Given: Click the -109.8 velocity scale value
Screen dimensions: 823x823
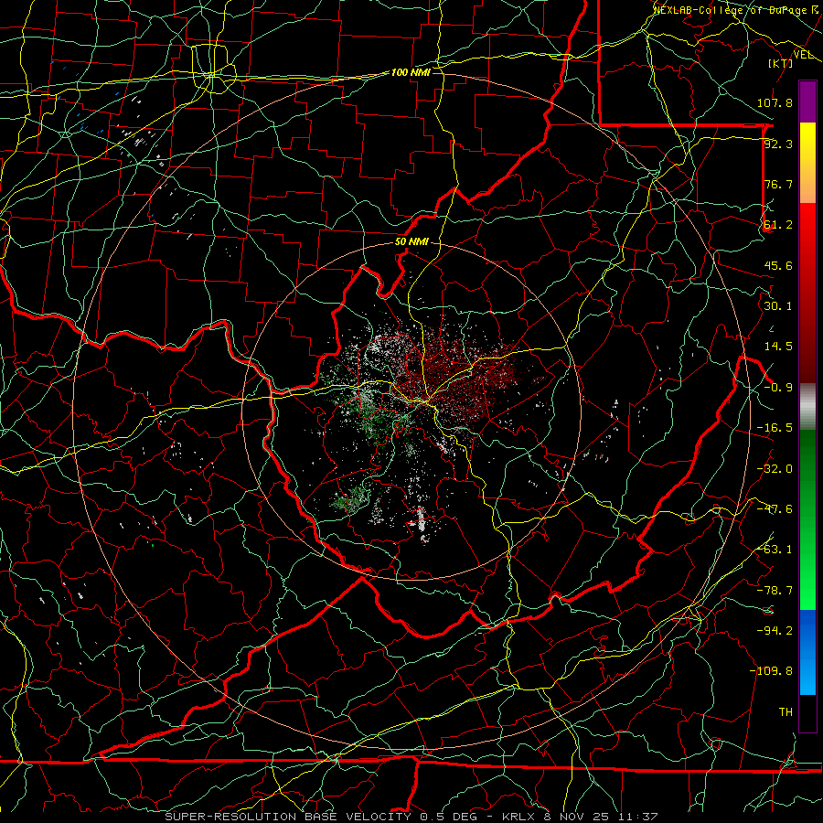Looking at the screenshot, I should pos(771,671).
